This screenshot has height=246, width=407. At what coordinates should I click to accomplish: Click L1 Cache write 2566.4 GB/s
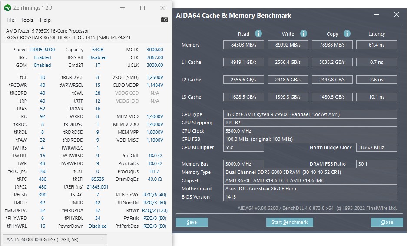(x=288, y=62)
